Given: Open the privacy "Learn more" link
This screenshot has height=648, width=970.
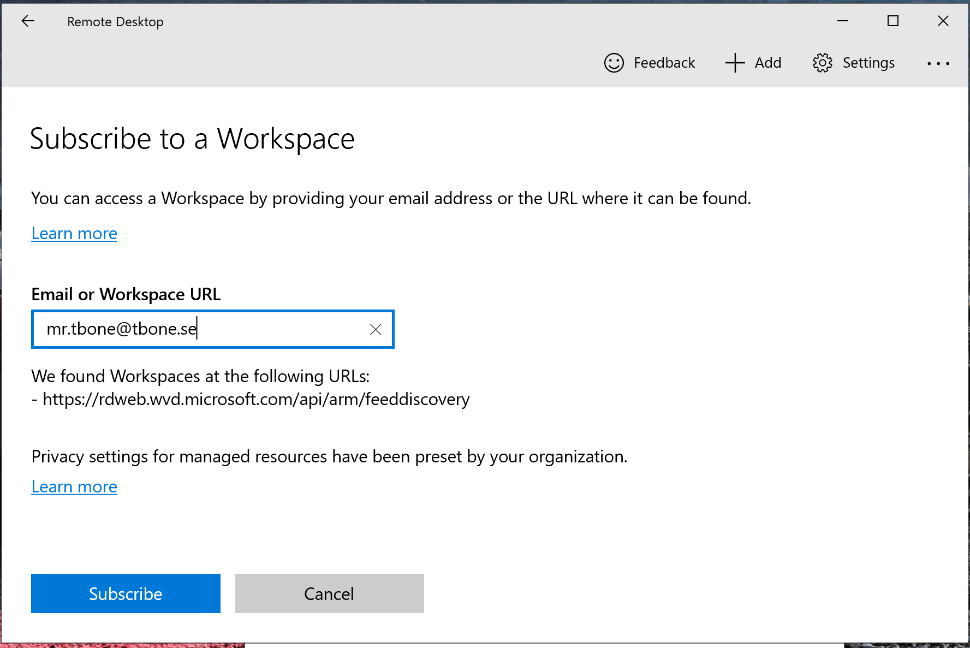Looking at the screenshot, I should [74, 486].
